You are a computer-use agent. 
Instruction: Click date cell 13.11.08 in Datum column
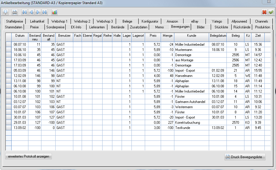click(20, 81)
